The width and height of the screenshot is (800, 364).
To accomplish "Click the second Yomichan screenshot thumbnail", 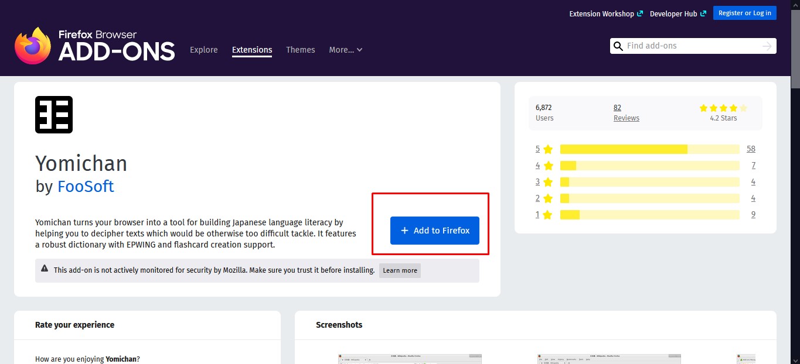I will (609, 359).
